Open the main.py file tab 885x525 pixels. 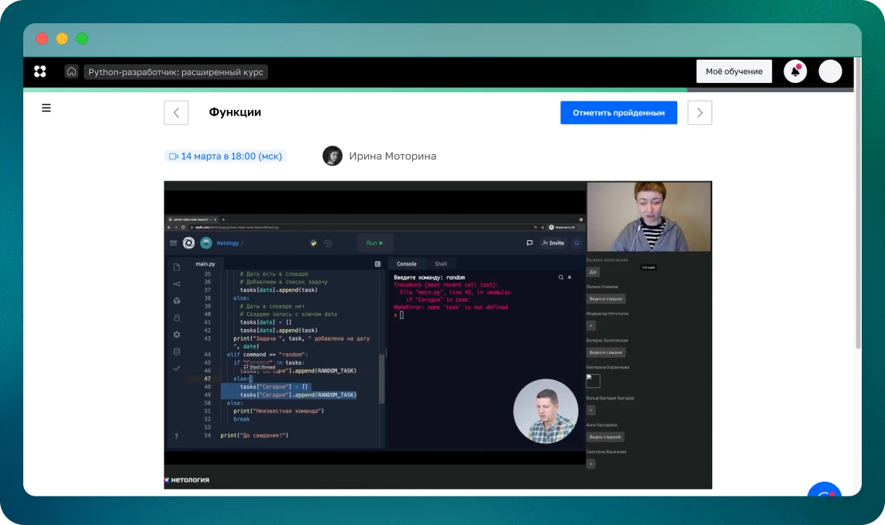205,264
